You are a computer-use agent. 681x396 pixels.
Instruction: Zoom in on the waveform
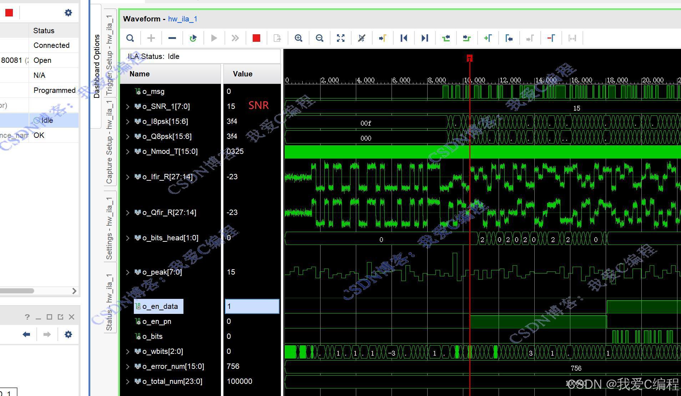(x=298, y=38)
